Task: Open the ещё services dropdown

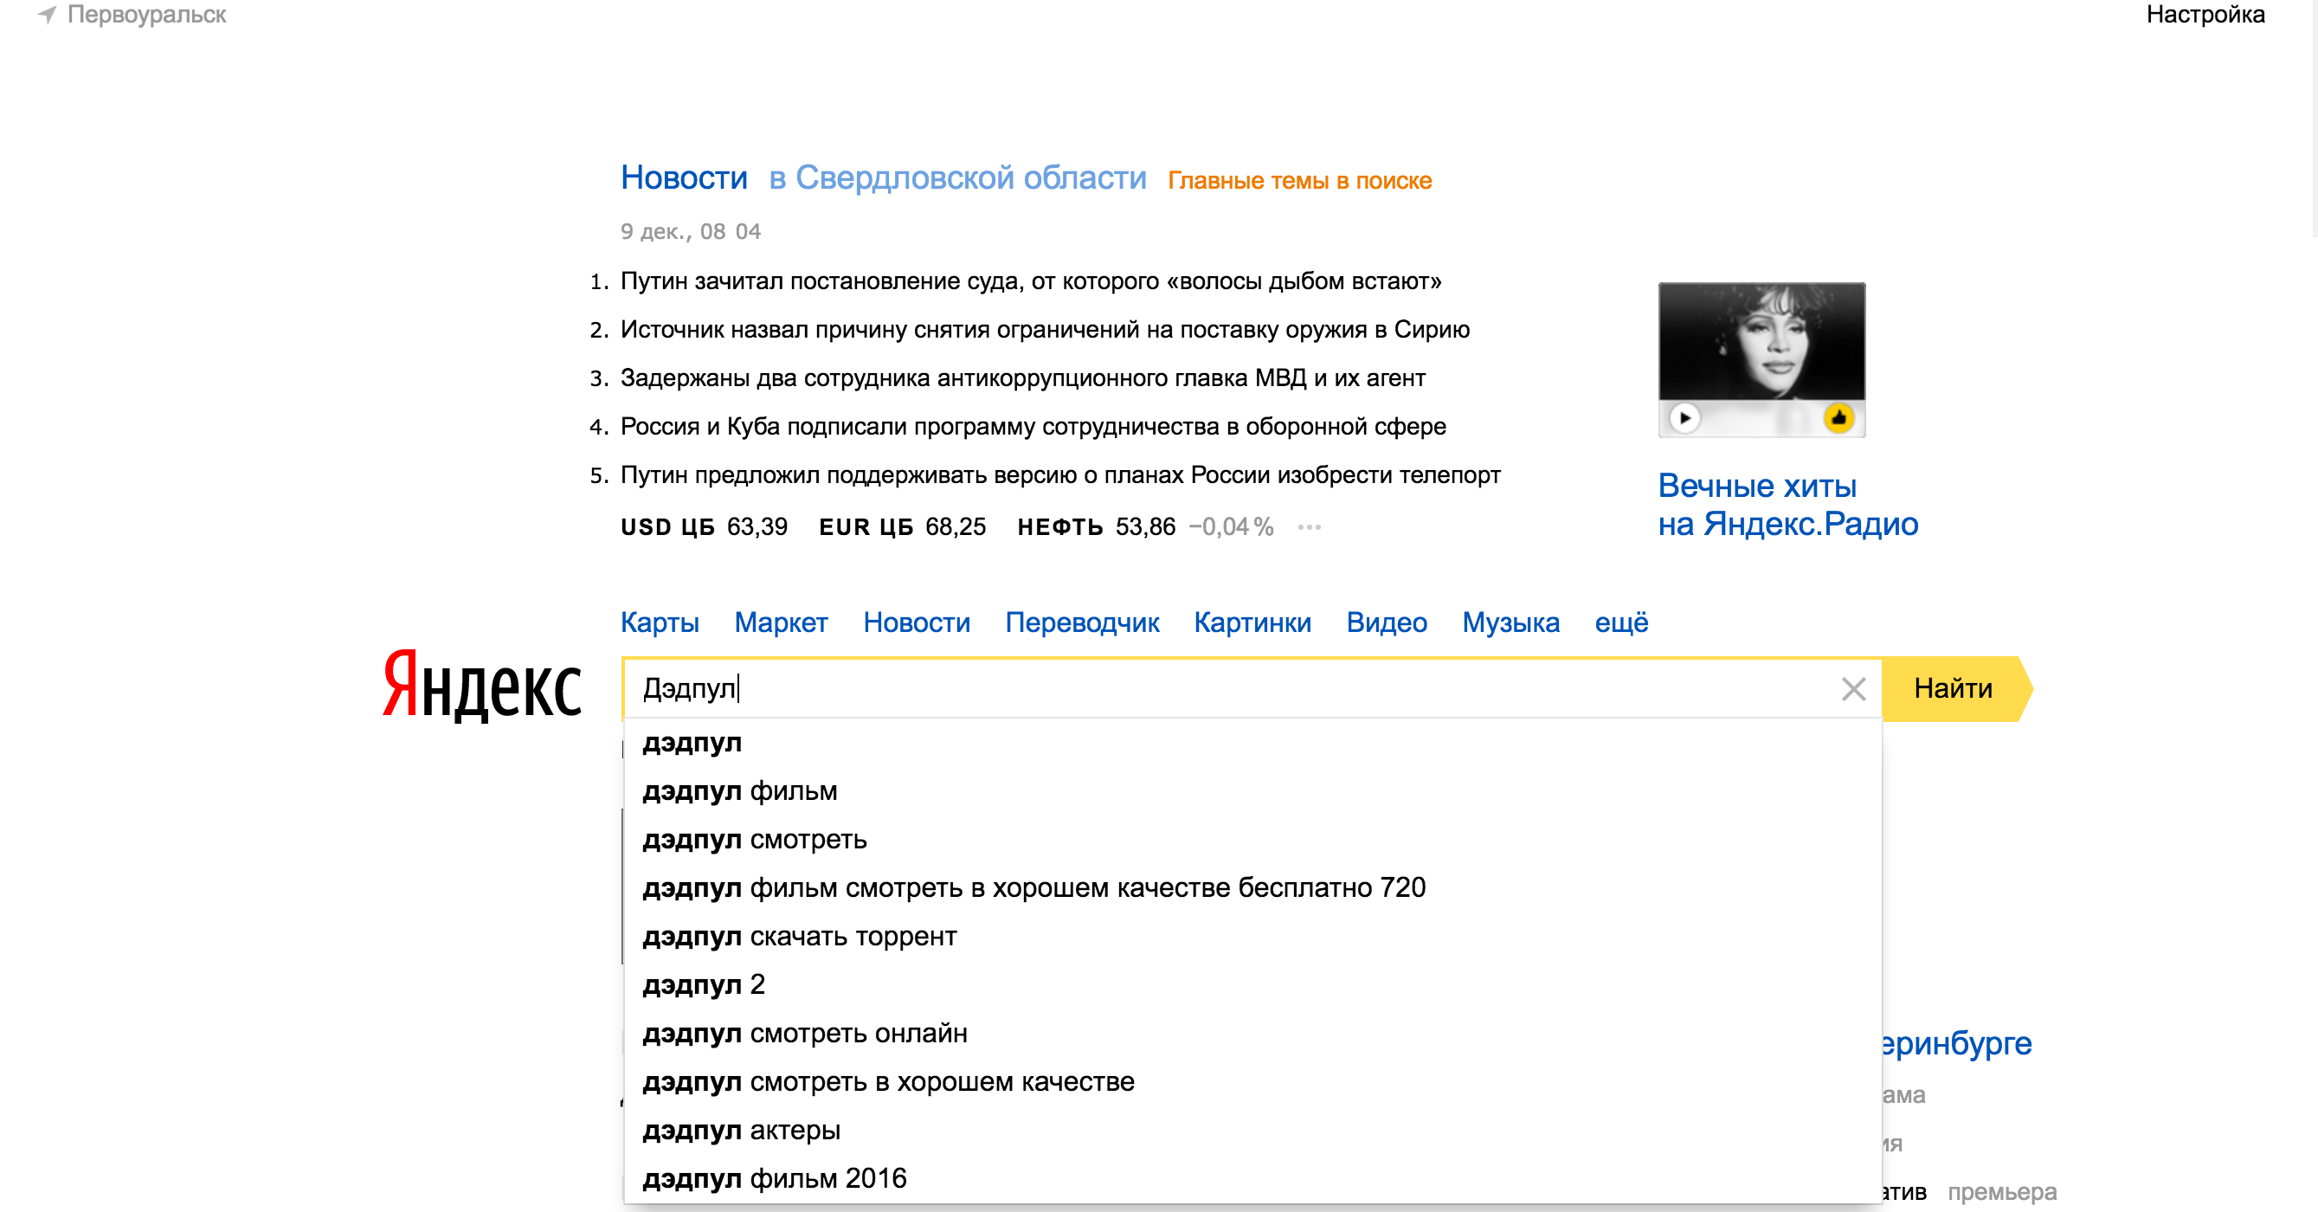Action: pyautogui.click(x=1620, y=622)
